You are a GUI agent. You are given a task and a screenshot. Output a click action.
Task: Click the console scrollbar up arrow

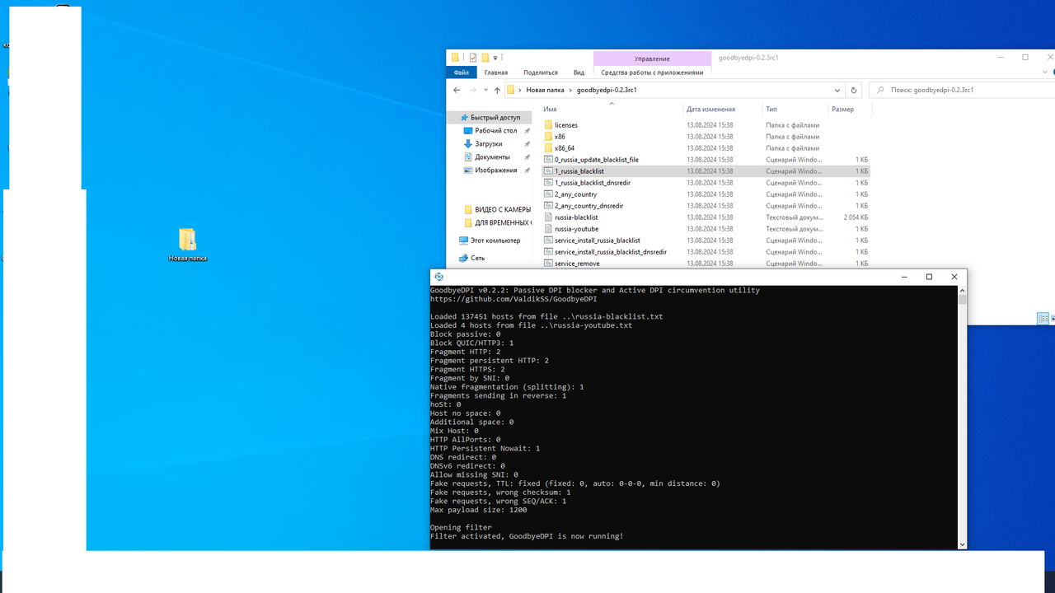point(962,291)
